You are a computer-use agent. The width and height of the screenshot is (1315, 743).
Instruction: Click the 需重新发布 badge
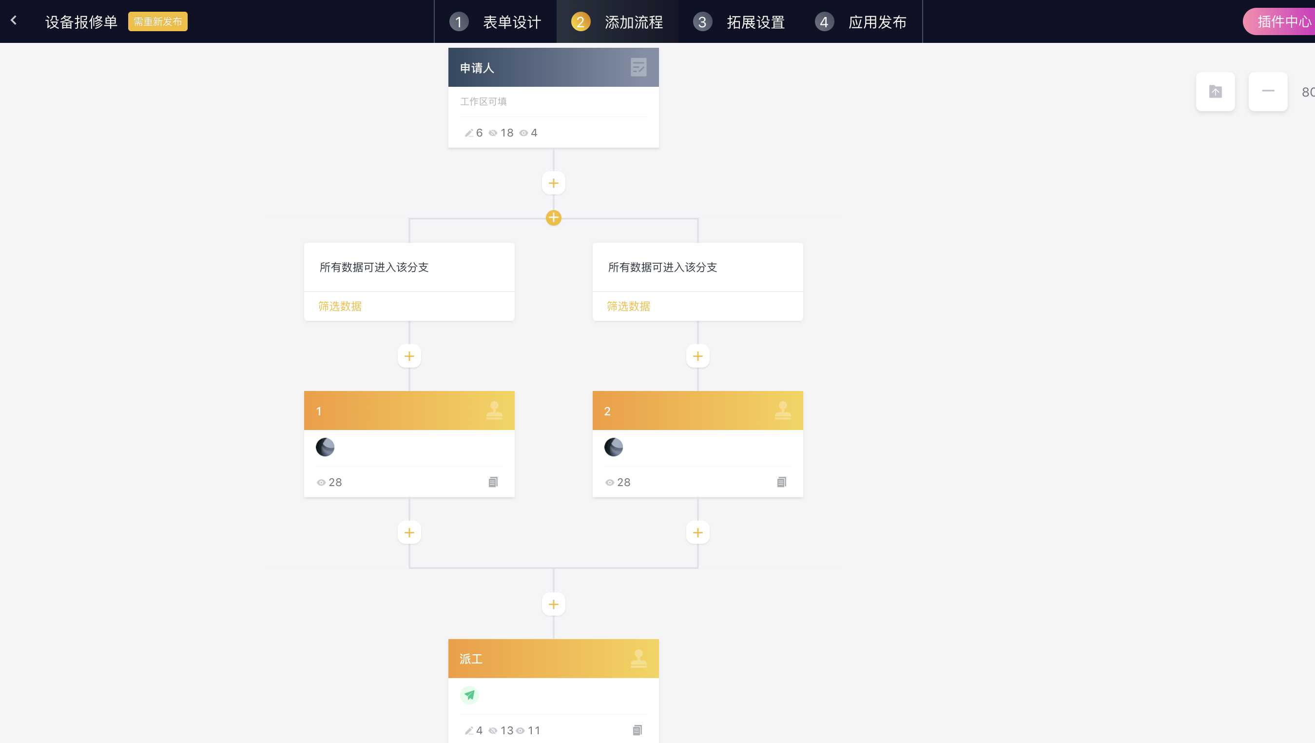click(x=158, y=21)
